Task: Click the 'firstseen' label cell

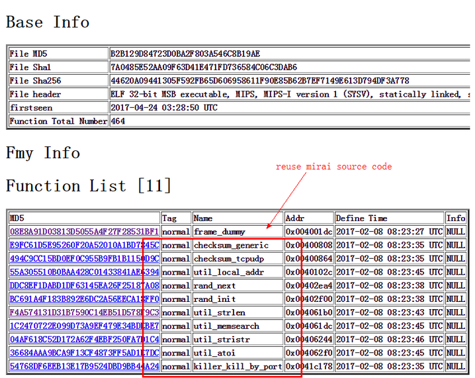Action: tap(58, 108)
